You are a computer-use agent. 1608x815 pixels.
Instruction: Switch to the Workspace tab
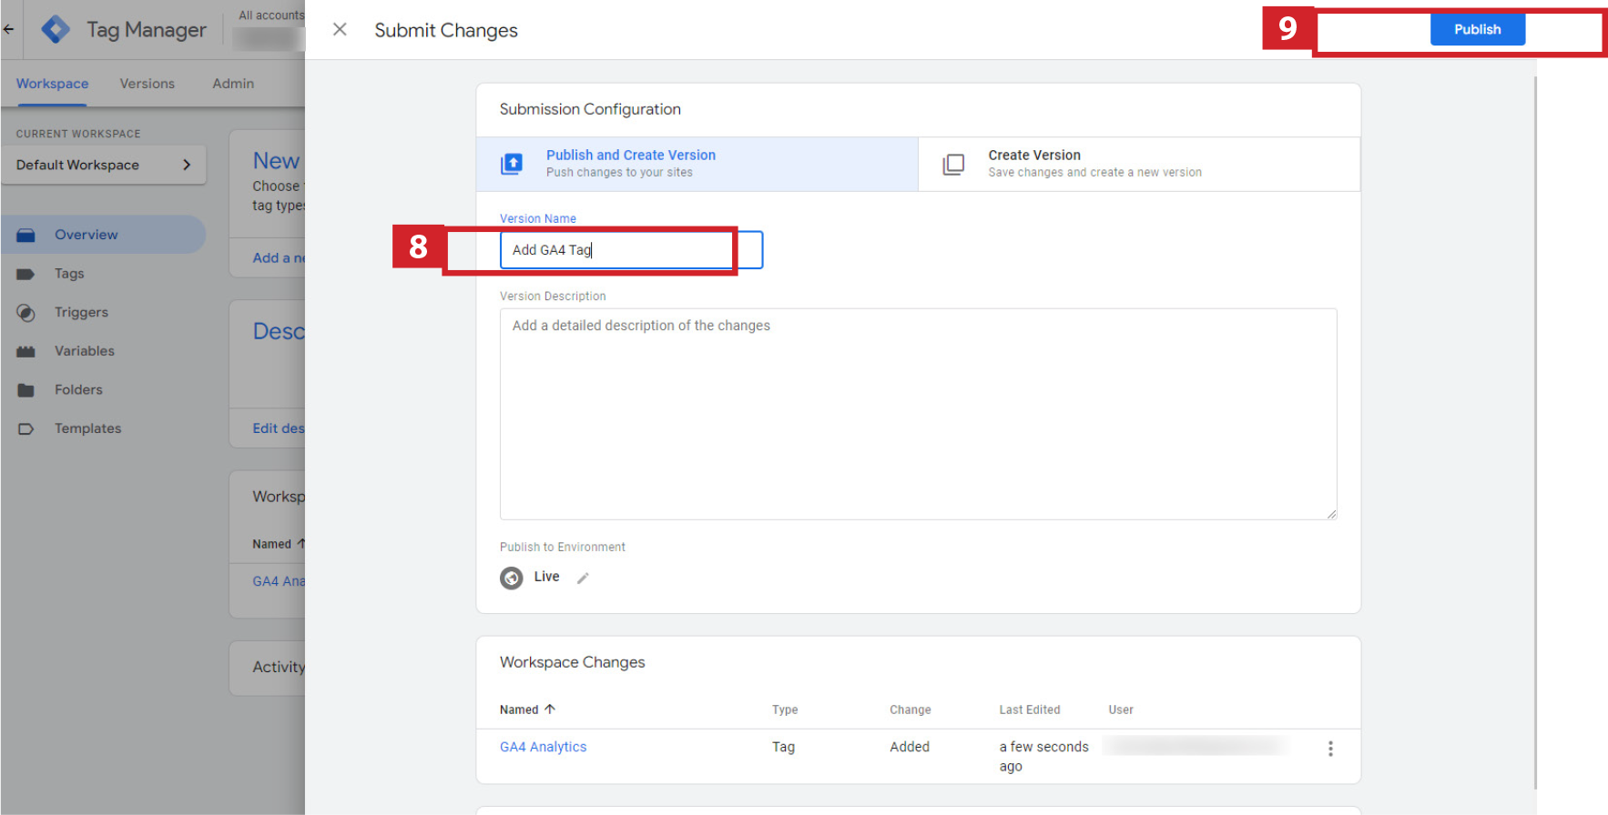tap(52, 84)
